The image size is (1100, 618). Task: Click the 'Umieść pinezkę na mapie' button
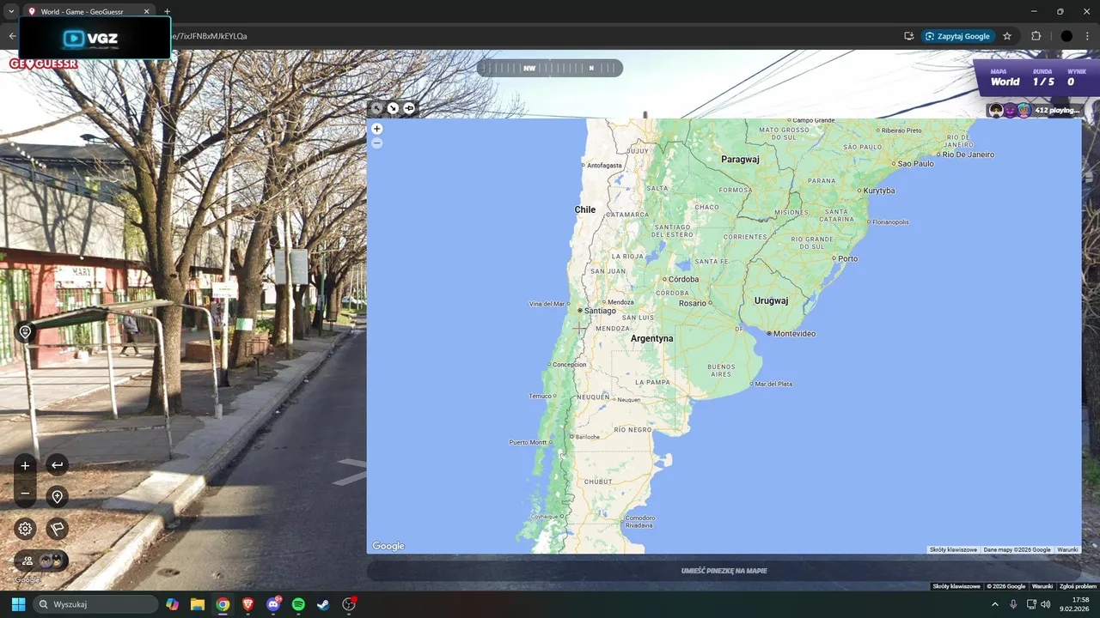click(724, 571)
